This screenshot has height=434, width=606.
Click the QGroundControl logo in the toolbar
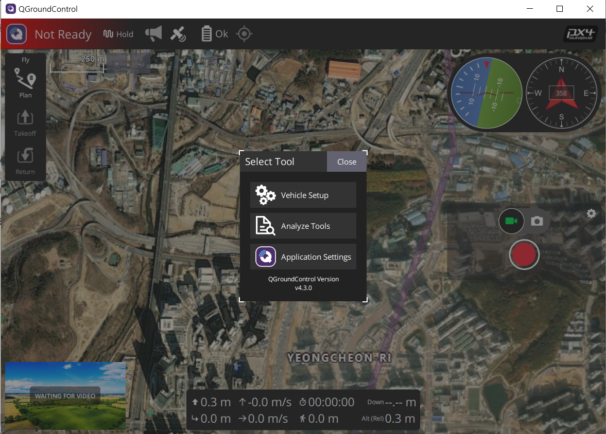click(x=16, y=34)
